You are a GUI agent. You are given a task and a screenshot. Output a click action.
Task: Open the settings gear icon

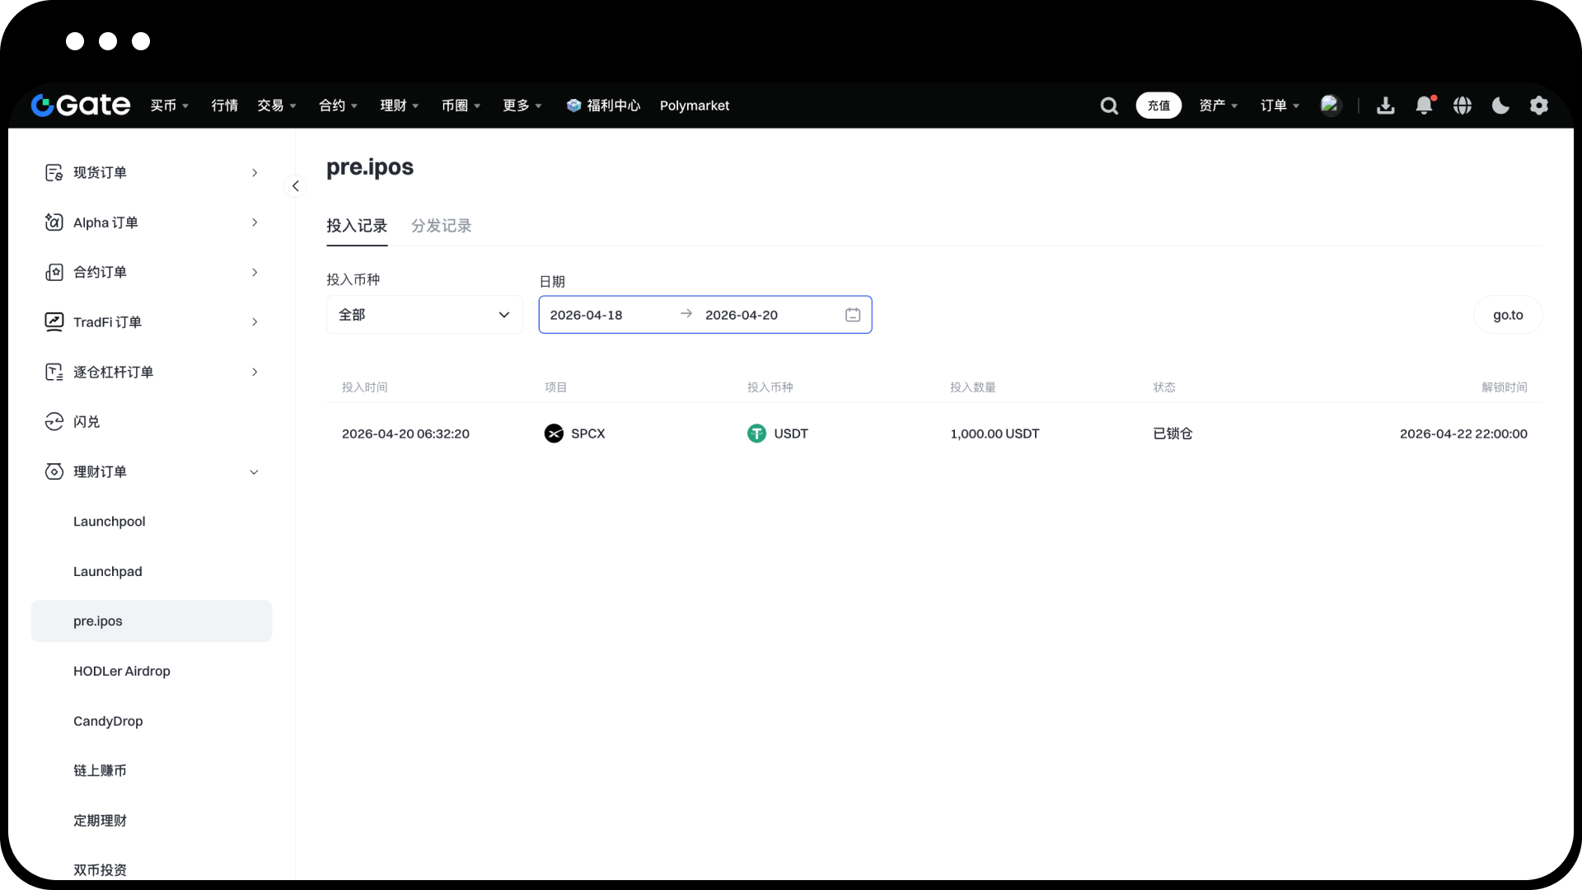pyautogui.click(x=1539, y=105)
